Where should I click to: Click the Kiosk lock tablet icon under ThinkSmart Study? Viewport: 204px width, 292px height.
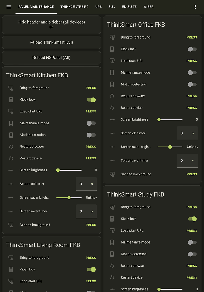tap(112, 218)
